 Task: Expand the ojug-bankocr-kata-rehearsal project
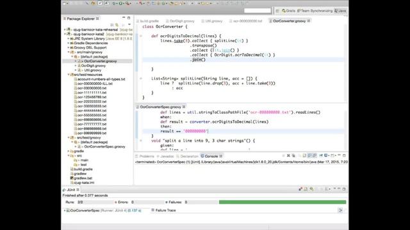[x=65, y=30]
